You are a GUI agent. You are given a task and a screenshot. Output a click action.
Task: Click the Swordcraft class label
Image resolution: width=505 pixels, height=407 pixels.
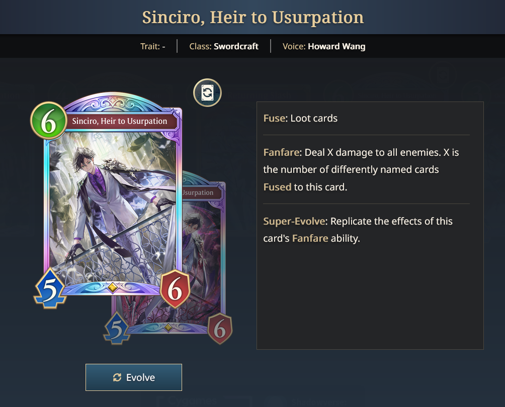236,46
